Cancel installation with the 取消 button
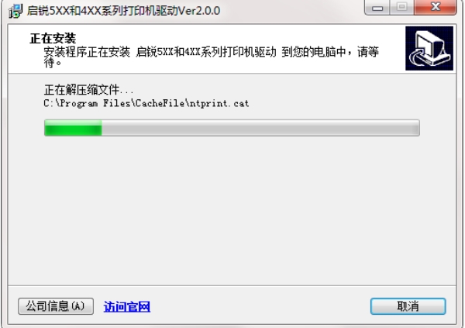This screenshot has width=465, height=328. click(x=408, y=306)
